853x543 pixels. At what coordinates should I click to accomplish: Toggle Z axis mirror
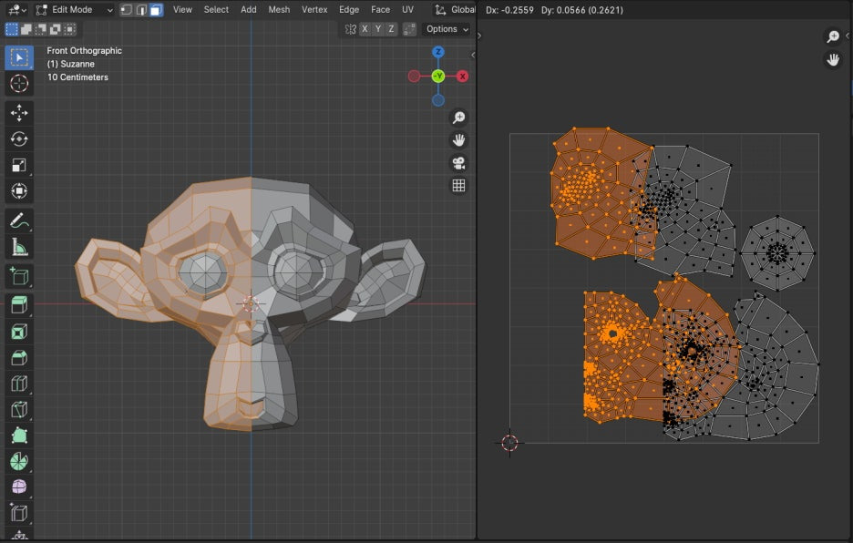tap(391, 29)
